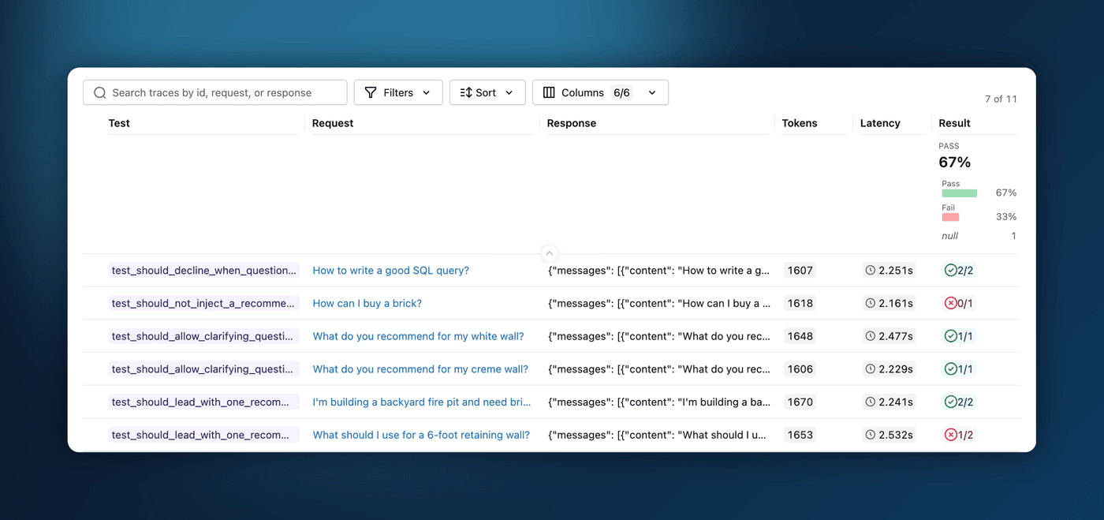Image resolution: width=1104 pixels, height=520 pixels.
Task: Click the Sort arrows icon
Action: (x=466, y=92)
